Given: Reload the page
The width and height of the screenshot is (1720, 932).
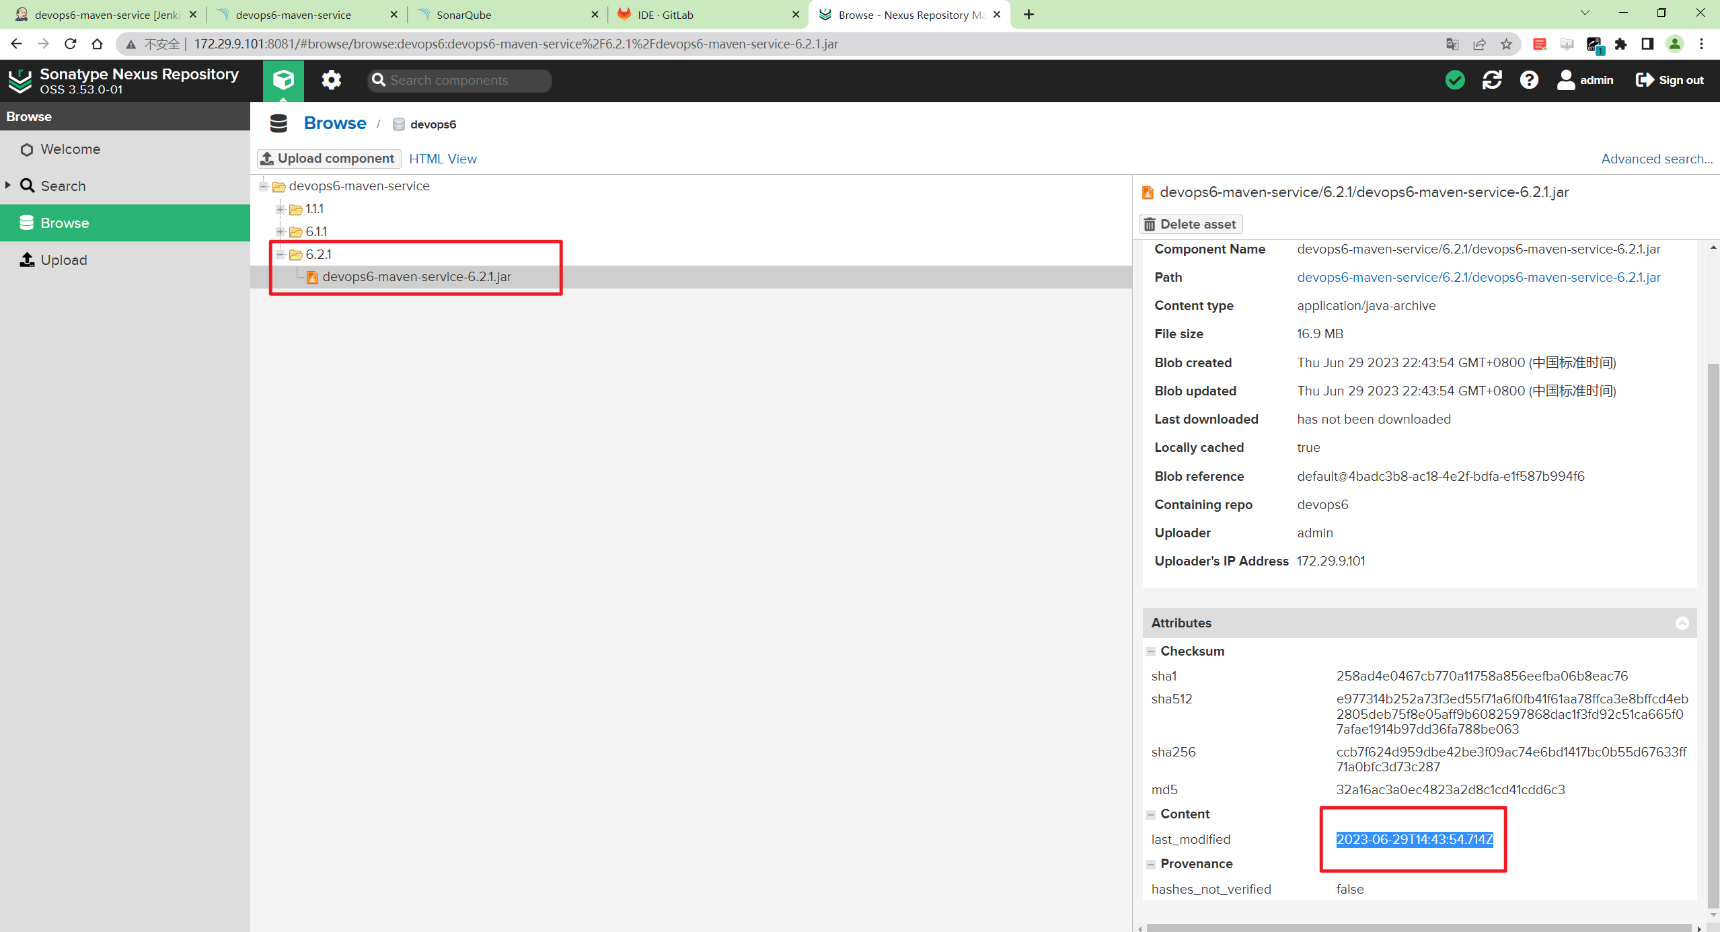Looking at the screenshot, I should [x=71, y=44].
